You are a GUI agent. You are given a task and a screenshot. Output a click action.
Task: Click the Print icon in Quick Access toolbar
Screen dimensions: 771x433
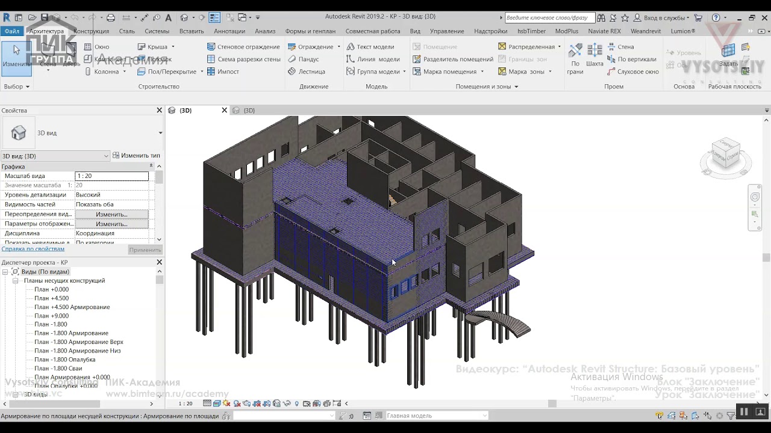coord(110,17)
